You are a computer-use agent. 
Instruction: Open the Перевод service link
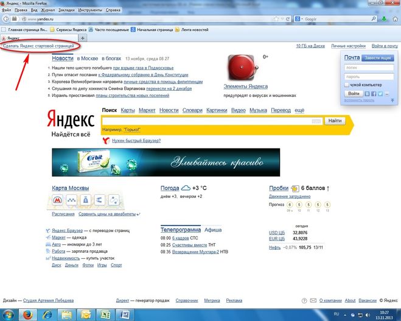pyautogui.click(x=281, y=110)
